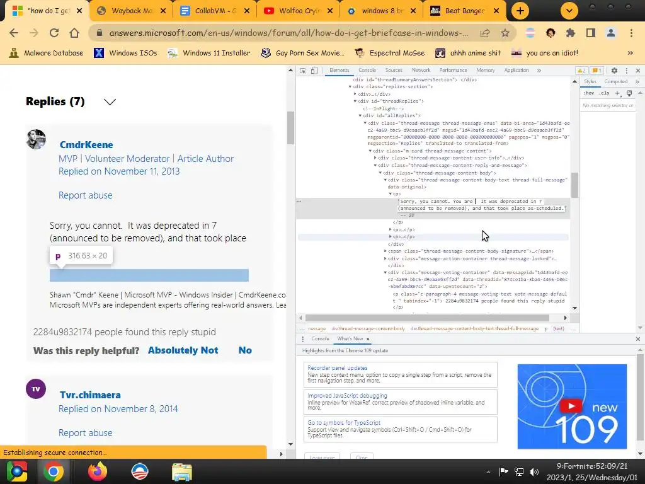Collapse the replies-section div node
645x484 pixels.
(x=350, y=87)
